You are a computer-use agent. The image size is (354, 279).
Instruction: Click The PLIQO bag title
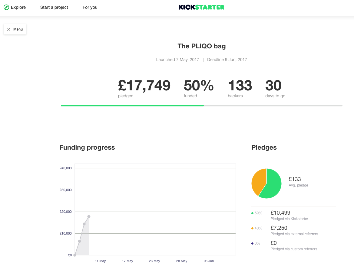point(201,46)
